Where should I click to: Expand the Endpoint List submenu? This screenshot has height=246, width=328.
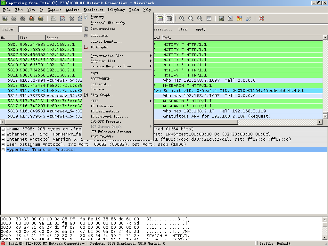point(118,61)
